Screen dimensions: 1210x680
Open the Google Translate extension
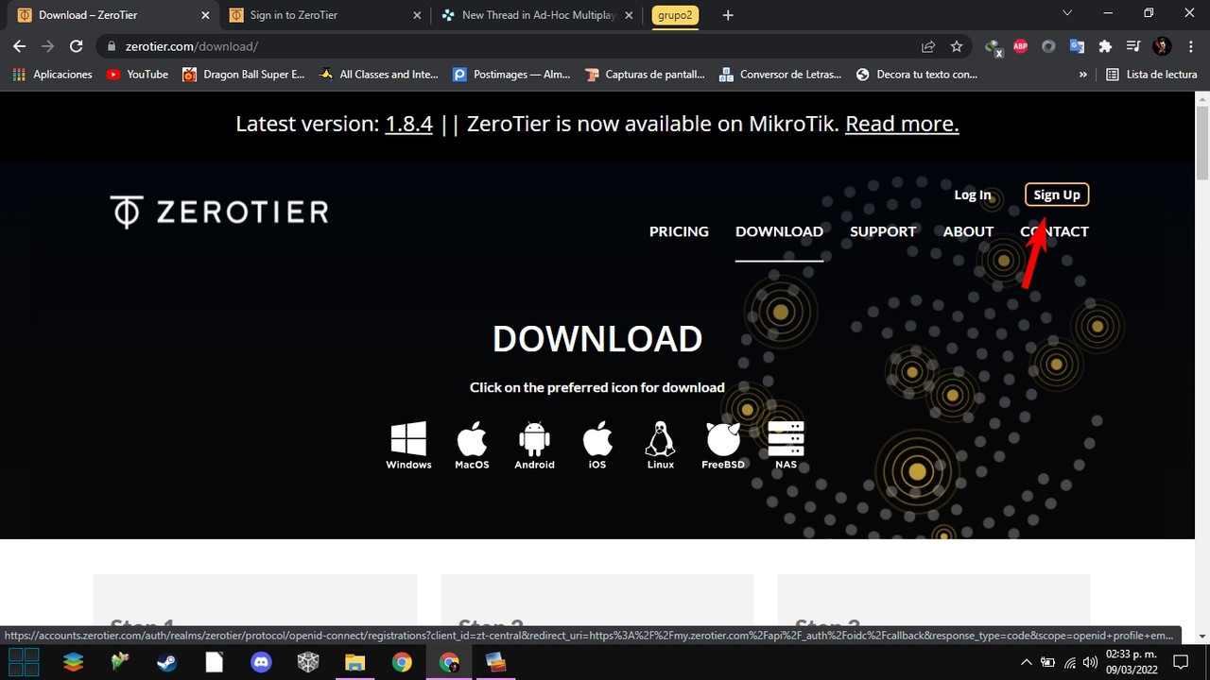tap(1077, 46)
